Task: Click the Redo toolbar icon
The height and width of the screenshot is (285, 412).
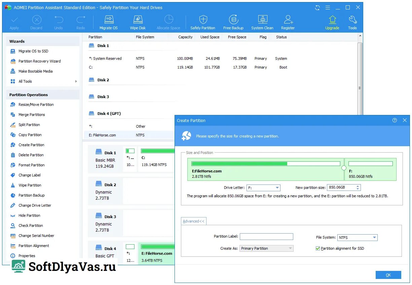Action: coord(81,22)
